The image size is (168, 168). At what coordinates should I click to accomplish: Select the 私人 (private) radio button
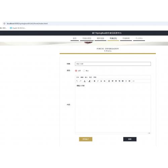click(84, 71)
